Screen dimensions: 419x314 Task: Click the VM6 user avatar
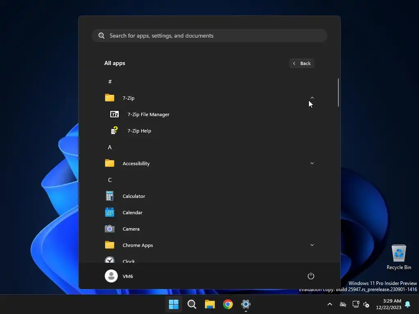pyautogui.click(x=111, y=276)
